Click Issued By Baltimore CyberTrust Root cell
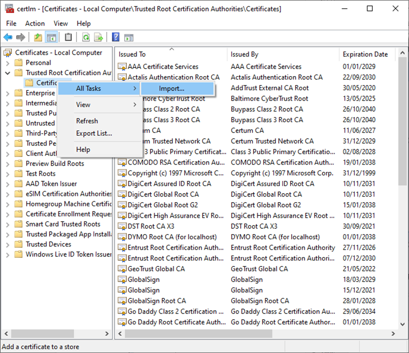The image size is (409, 353). coord(270,98)
